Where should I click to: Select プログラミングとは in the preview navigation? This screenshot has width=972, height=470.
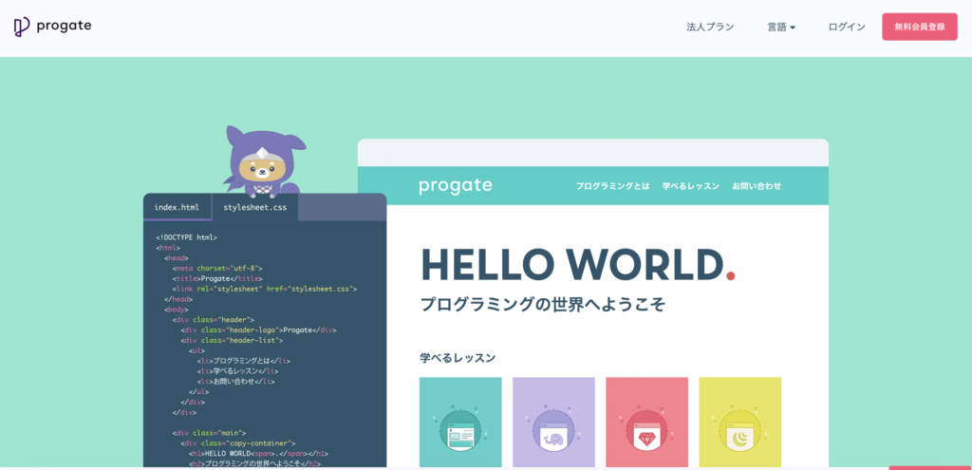(x=612, y=186)
